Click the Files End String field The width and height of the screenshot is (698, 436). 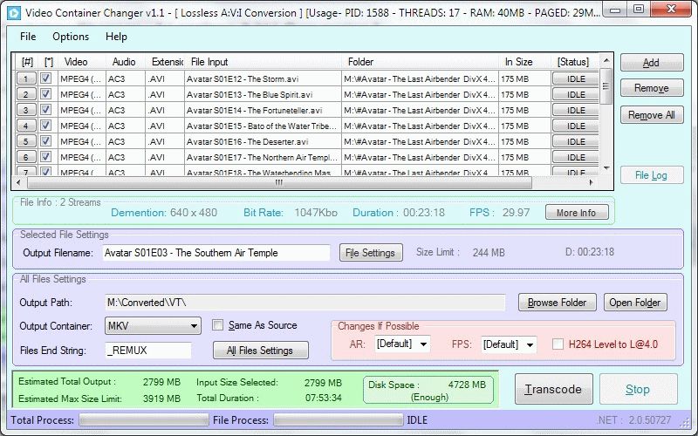(148, 351)
